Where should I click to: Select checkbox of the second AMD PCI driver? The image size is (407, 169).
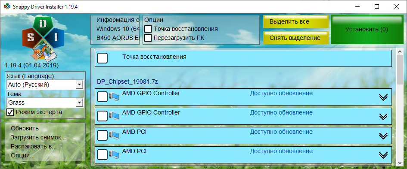[x=102, y=154]
